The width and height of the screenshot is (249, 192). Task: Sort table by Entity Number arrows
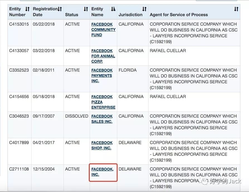click(27, 9)
